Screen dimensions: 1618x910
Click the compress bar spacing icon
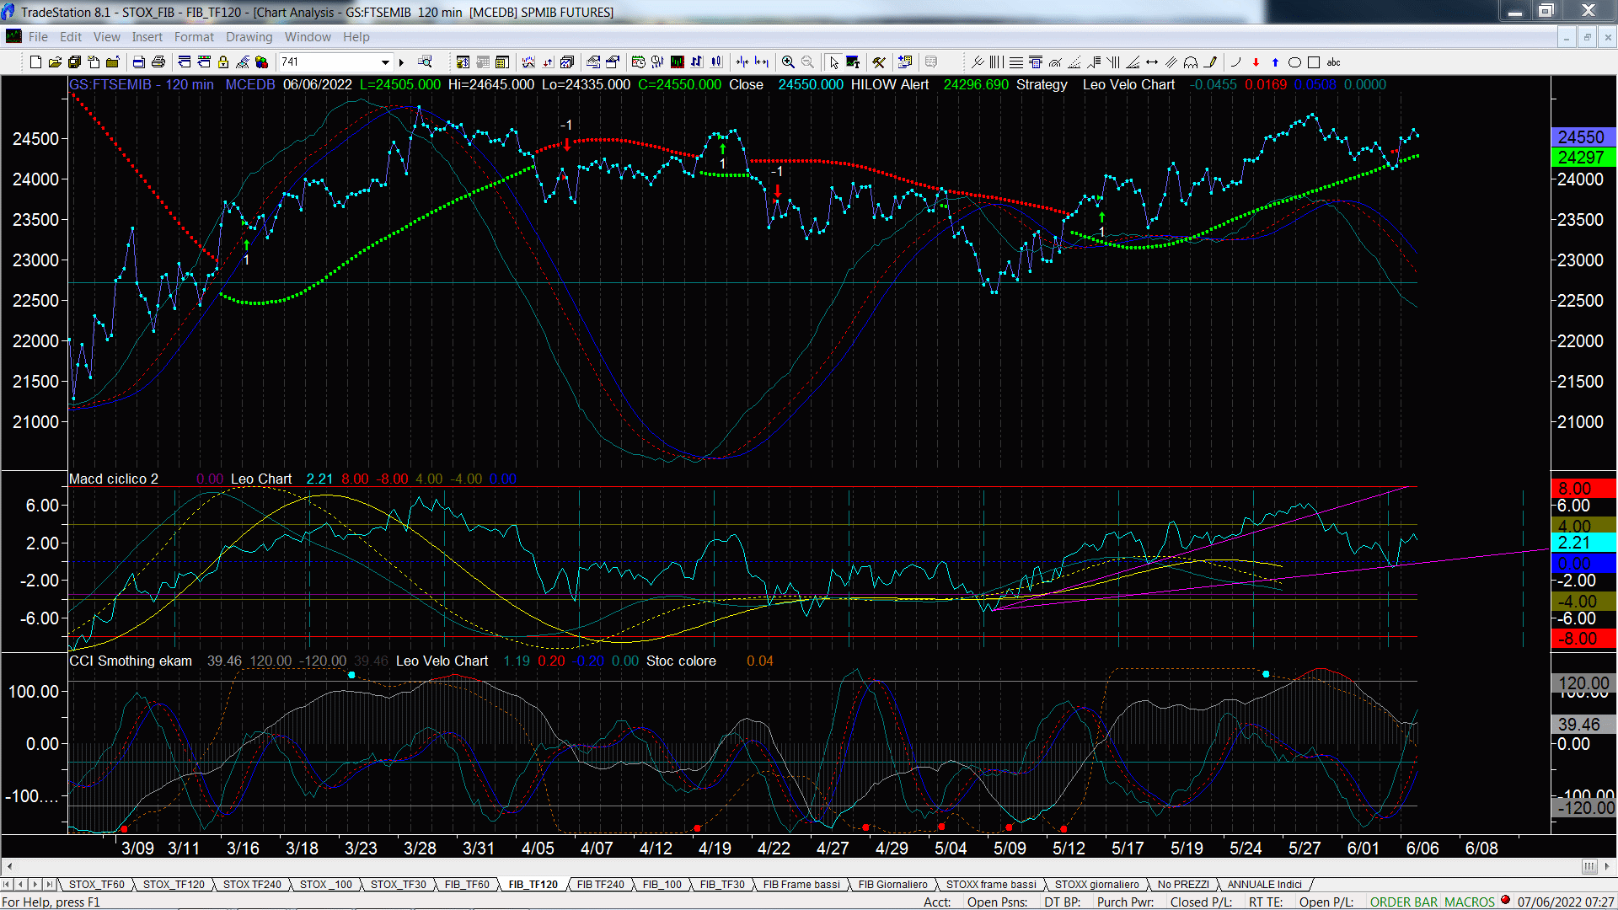pos(742,62)
